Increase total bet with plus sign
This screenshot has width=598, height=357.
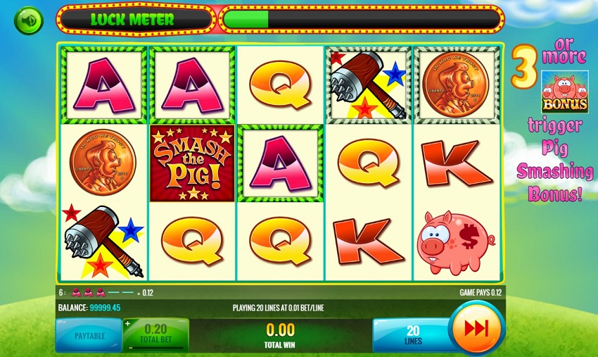(128, 323)
